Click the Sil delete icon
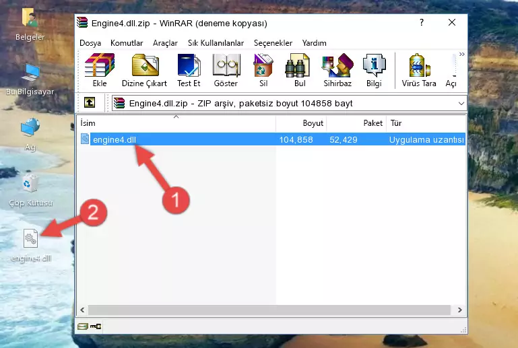Viewport: 518px width, 348px height. [263, 70]
